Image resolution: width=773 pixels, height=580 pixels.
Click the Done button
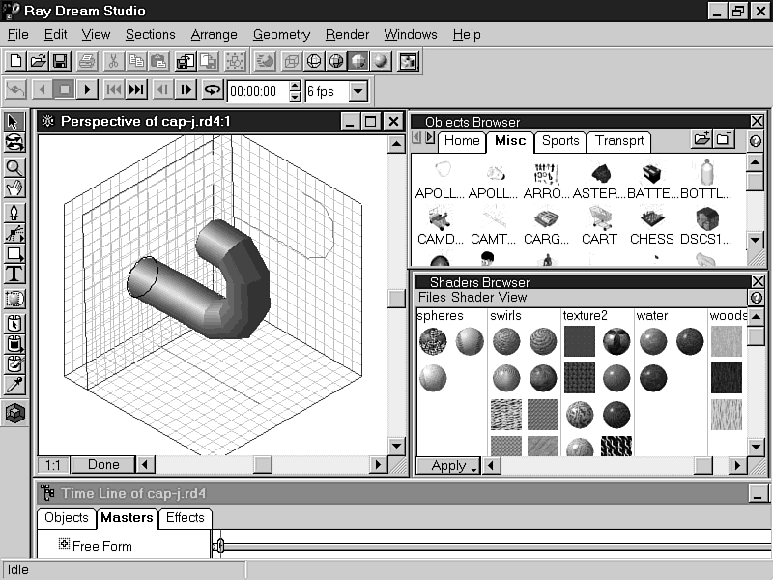point(102,465)
